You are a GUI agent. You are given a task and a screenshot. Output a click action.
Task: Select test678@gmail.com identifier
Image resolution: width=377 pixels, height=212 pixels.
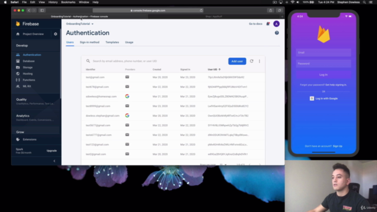point(97,87)
